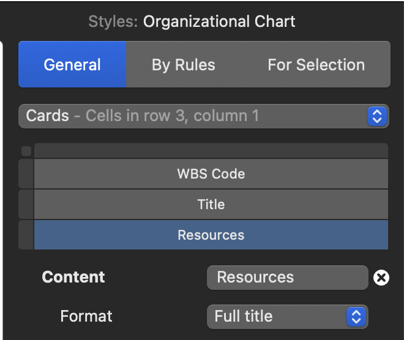Viewport: 404px width, 340px height.
Task: Switch to the For Selection tab
Action: [x=316, y=64]
